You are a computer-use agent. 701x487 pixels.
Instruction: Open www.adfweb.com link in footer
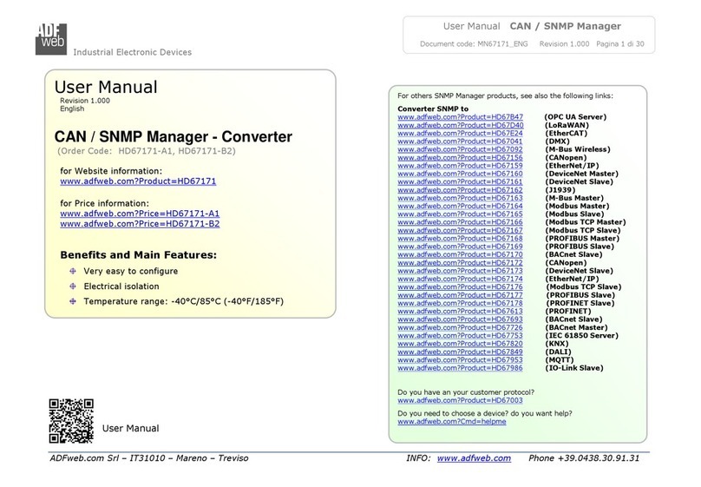point(474,458)
